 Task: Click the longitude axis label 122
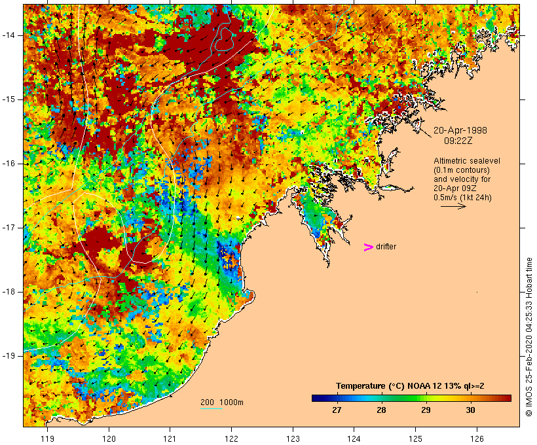[231, 438]
